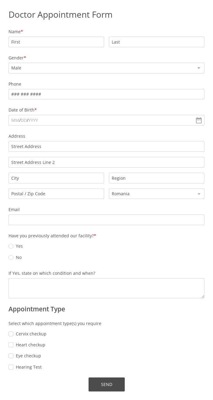This screenshot has width=213, height=400.
Task: Open the Date of Birth calendar icon
Action: point(199,120)
